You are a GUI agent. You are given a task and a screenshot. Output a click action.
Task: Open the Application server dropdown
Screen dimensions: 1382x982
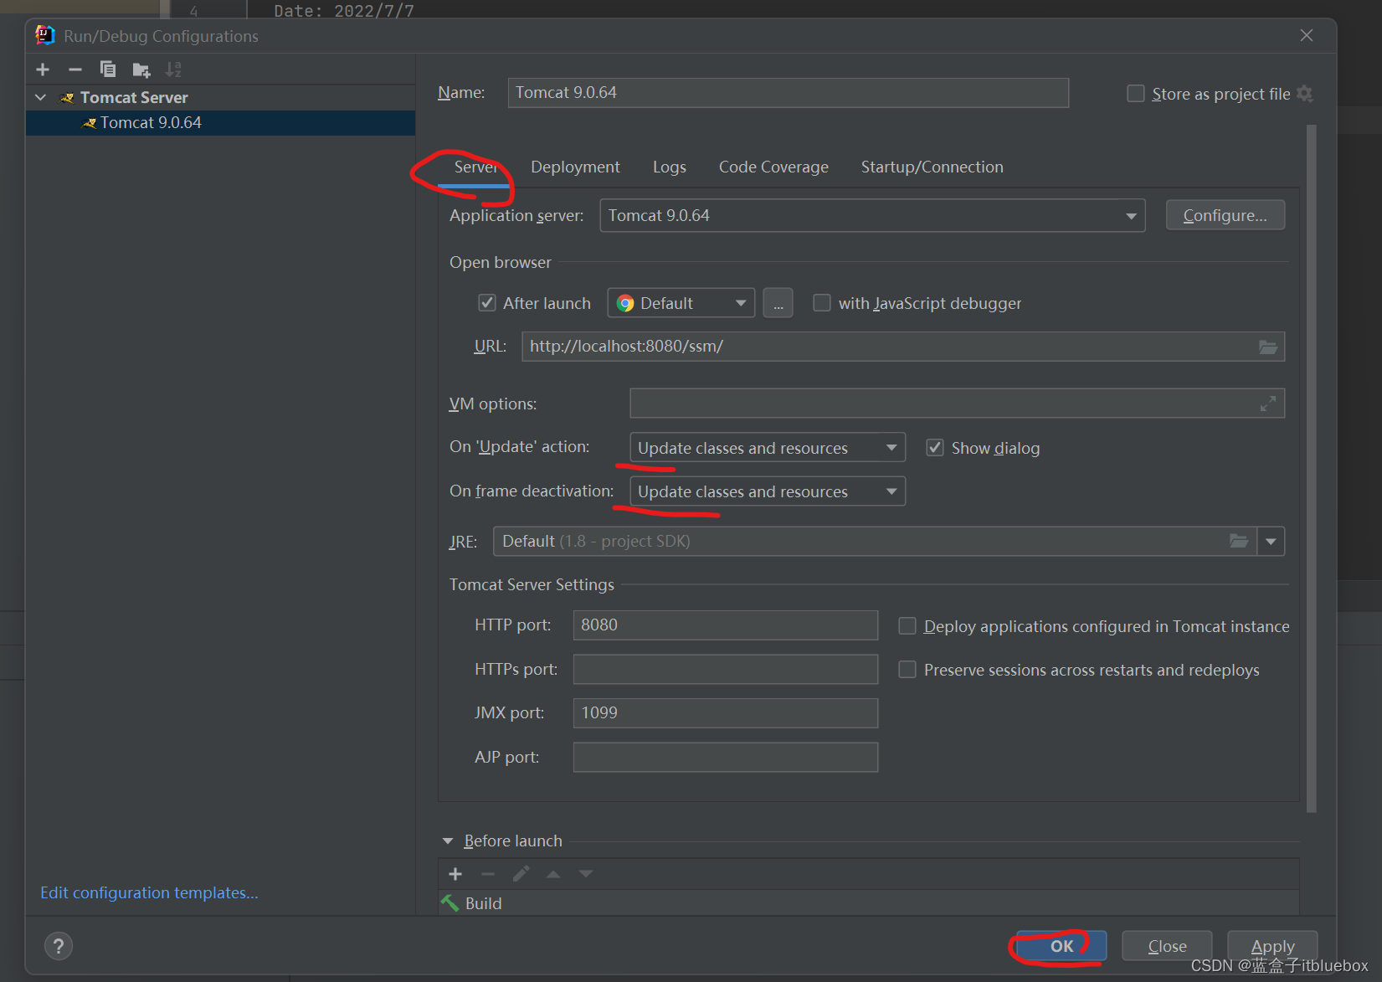point(872,215)
